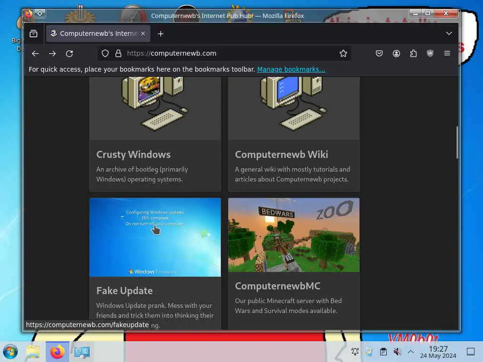483x362 pixels.
Task: Open the Crusty Windows heading
Action: click(133, 154)
